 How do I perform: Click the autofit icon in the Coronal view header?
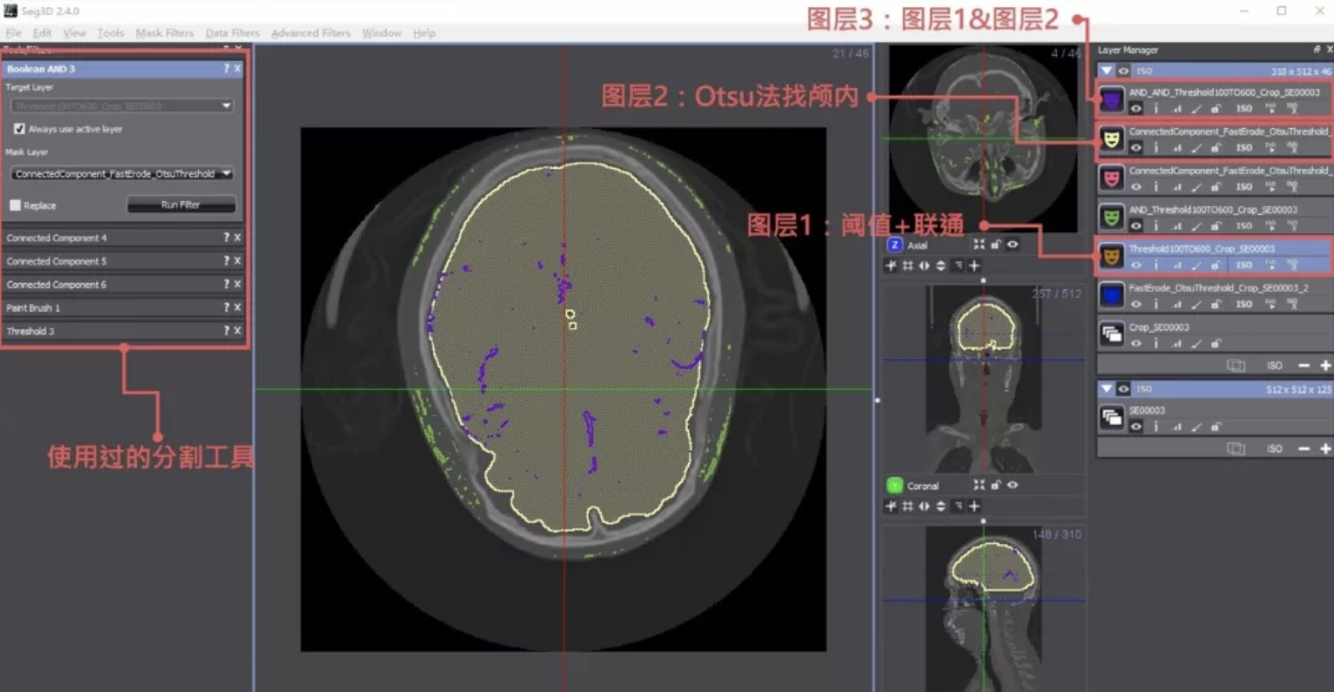pyautogui.click(x=979, y=484)
